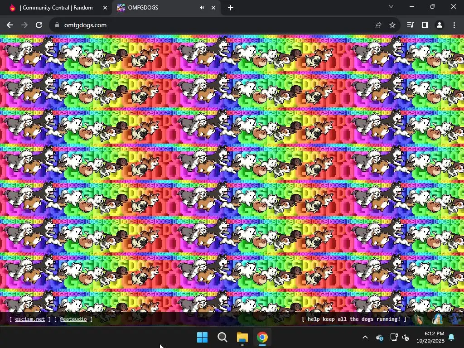
Task: Open the notifications bell icon
Action: (x=452, y=337)
